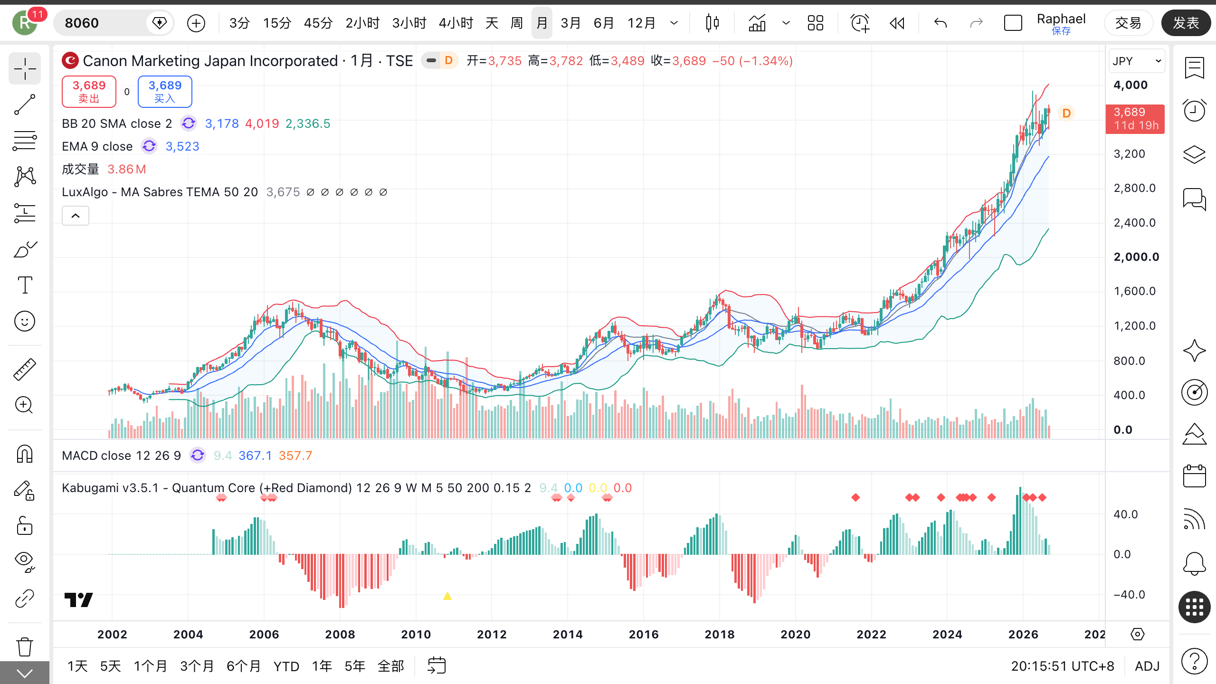Expand the indicators favorites dropdown arrow

click(x=786, y=23)
